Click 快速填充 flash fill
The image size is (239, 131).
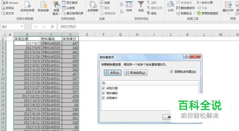[184, 3]
